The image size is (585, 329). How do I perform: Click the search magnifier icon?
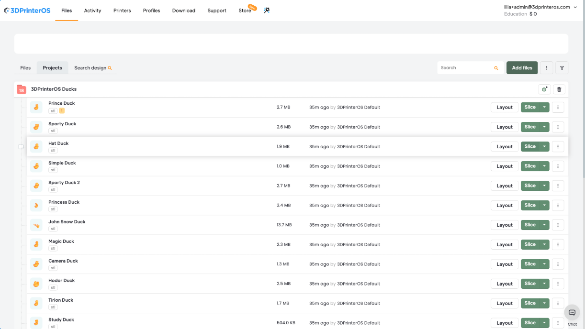coord(496,68)
